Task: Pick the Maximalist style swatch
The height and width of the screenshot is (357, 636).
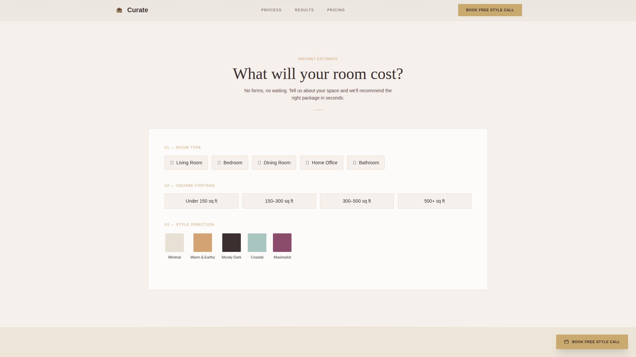Action: click(282, 242)
